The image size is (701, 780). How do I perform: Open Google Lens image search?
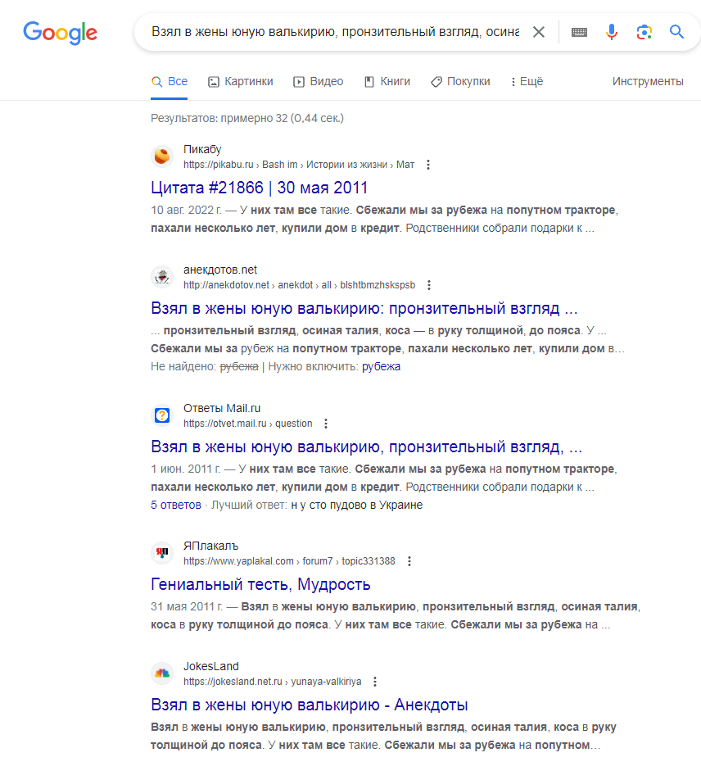[x=644, y=32]
